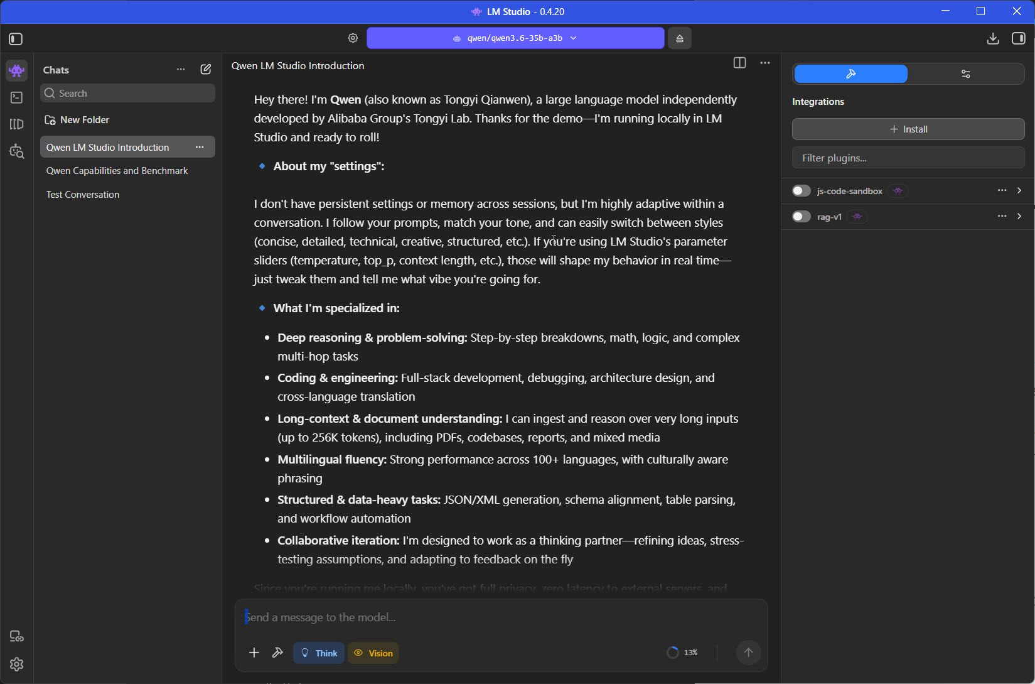Open the qwen/qwen3.6-35b-a3b model selector dropdown
This screenshot has height=684, width=1035.
point(515,38)
